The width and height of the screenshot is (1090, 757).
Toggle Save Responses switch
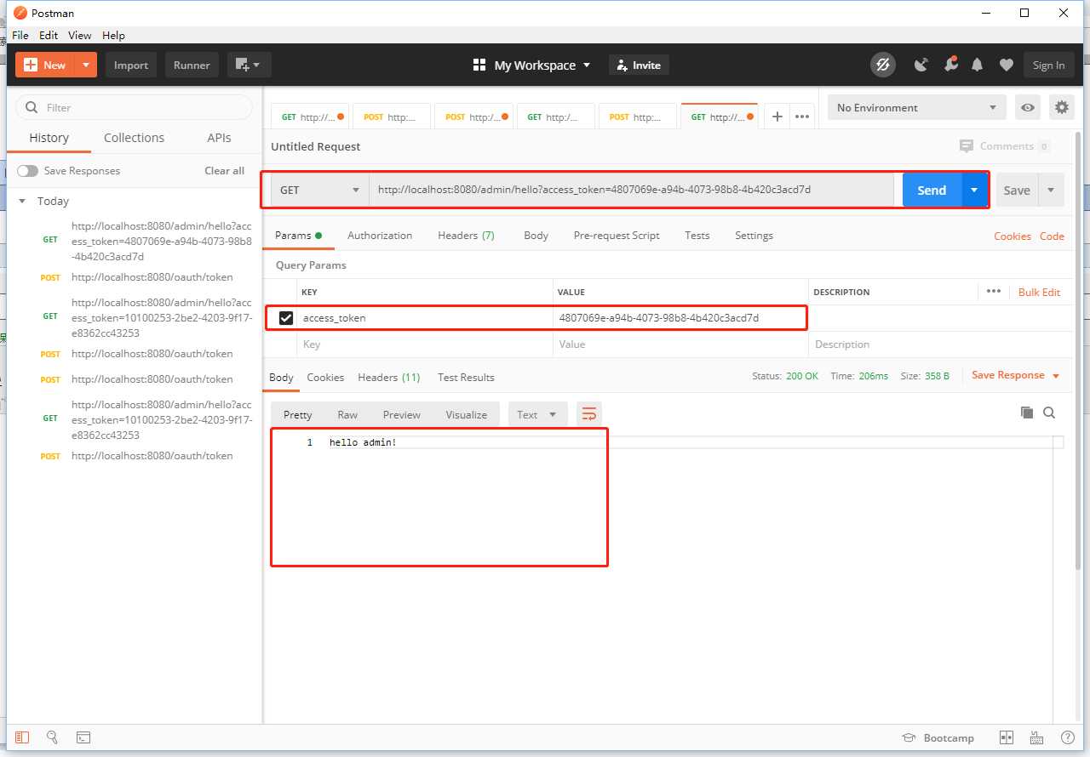point(28,171)
